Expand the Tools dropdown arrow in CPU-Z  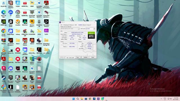81,57
